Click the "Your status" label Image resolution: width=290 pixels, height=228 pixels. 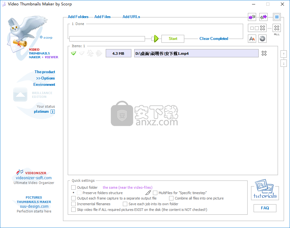point(46,106)
